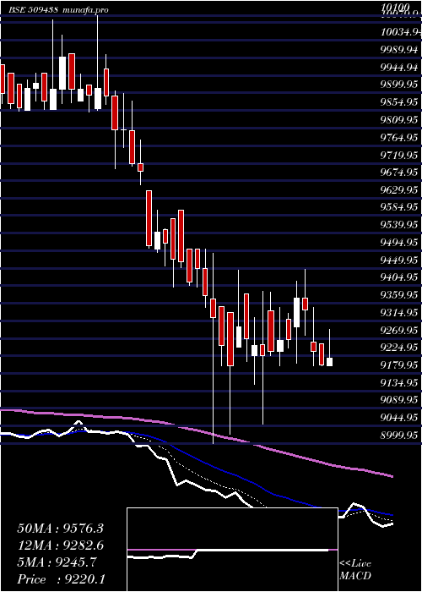Select the 9674.95 price axis label

click(x=399, y=173)
